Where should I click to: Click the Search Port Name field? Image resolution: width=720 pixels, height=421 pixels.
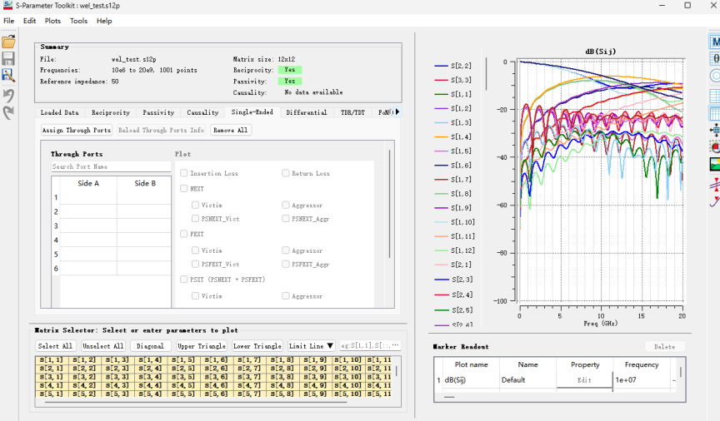click(111, 166)
